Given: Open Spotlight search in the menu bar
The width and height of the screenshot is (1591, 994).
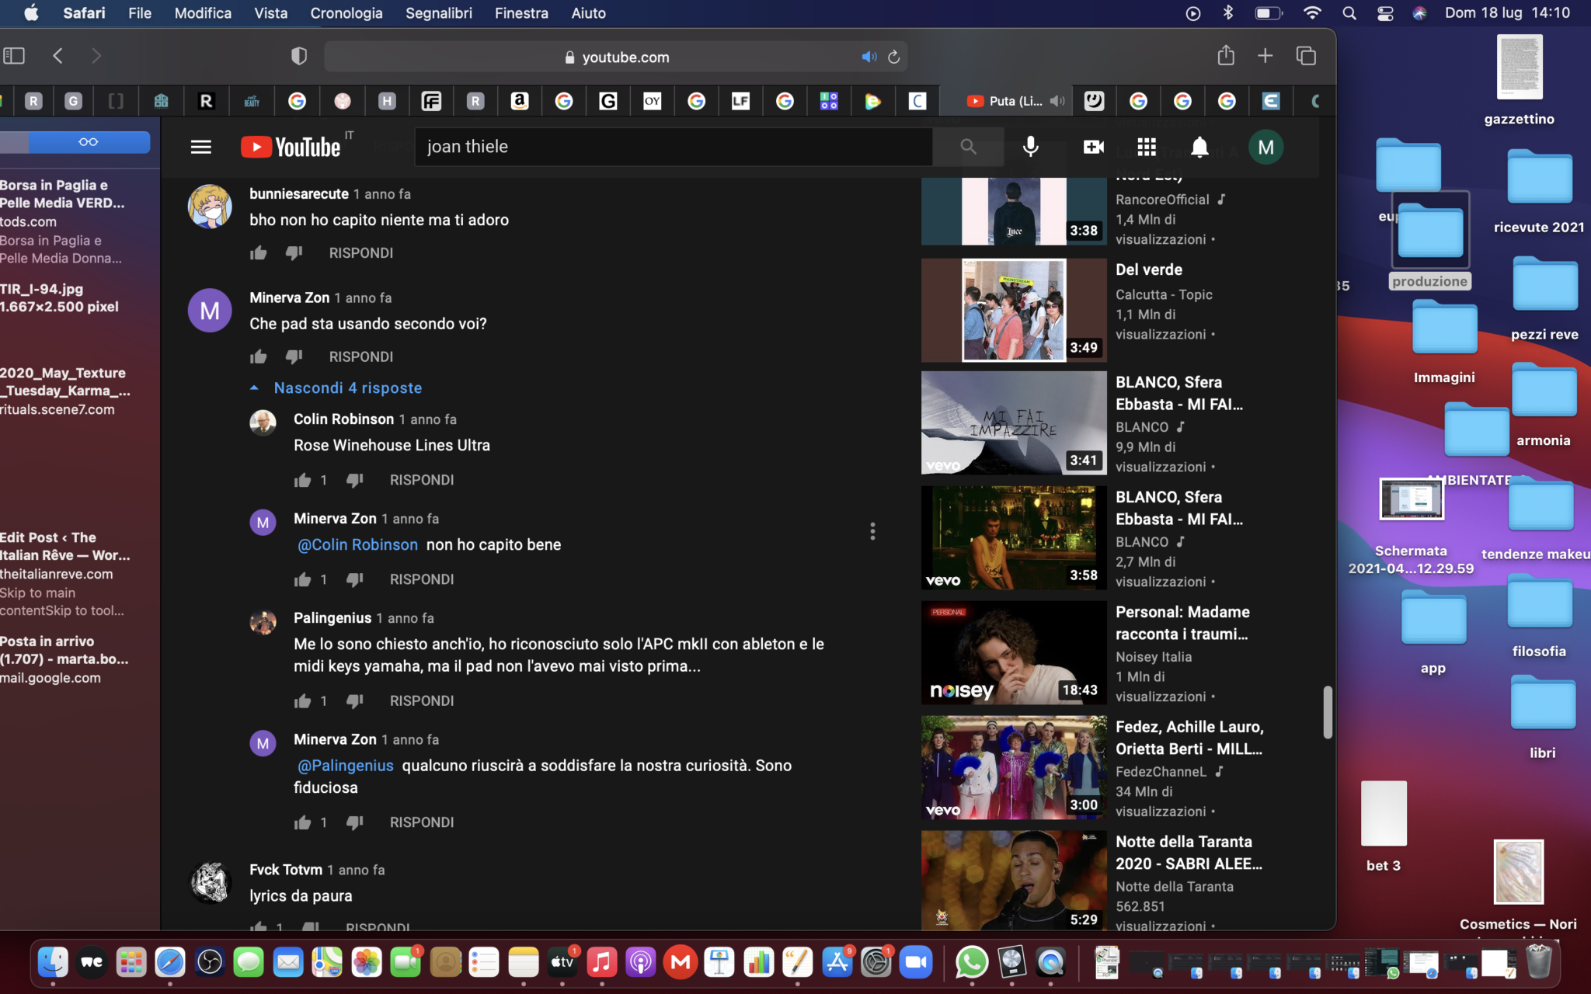Looking at the screenshot, I should 1349,13.
